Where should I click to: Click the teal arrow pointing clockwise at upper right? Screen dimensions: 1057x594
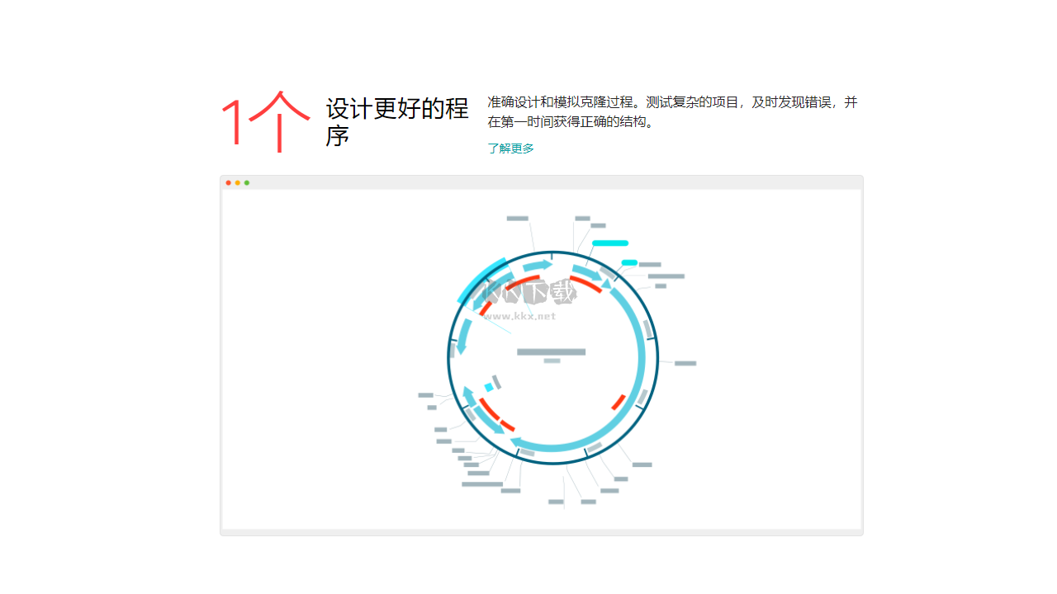coord(586,271)
